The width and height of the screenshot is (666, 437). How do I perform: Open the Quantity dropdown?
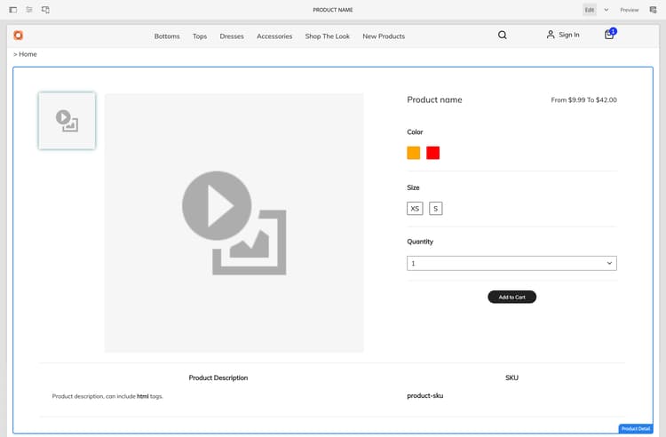tap(511, 263)
